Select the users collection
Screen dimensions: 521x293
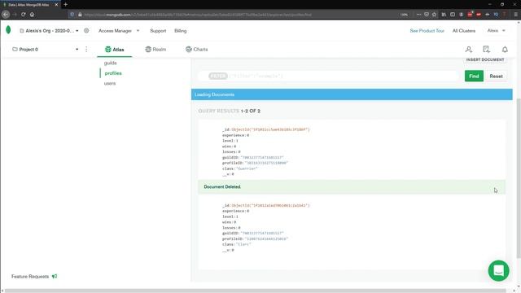pyautogui.click(x=110, y=83)
